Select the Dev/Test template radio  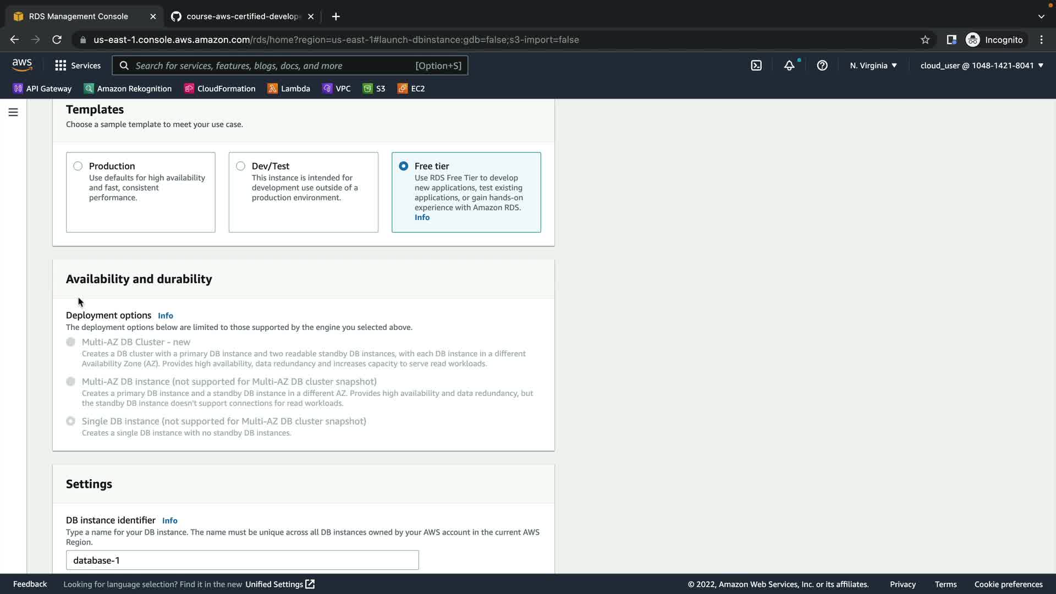(x=241, y=166)
